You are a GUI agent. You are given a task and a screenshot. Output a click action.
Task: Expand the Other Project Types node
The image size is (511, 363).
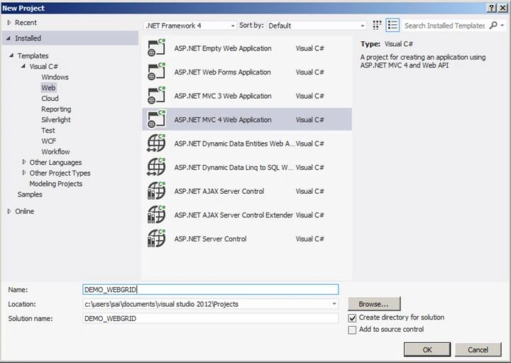click(24, 173)
